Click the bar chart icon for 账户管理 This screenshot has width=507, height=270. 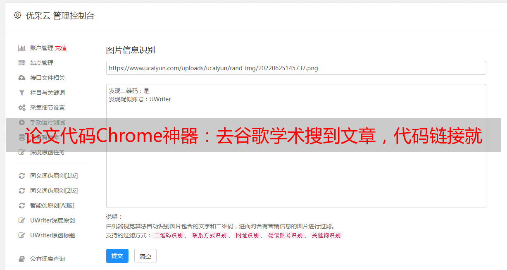coord(22,48)
